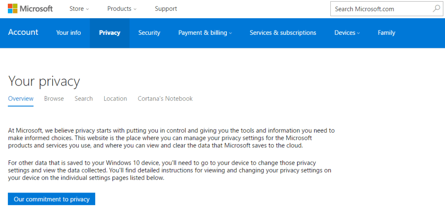Image resolution: width=445 pixels, height=213 pixels.
Task: Click the paragraph starting 'At Microsoft, we believe'
Action: point(171,138)
